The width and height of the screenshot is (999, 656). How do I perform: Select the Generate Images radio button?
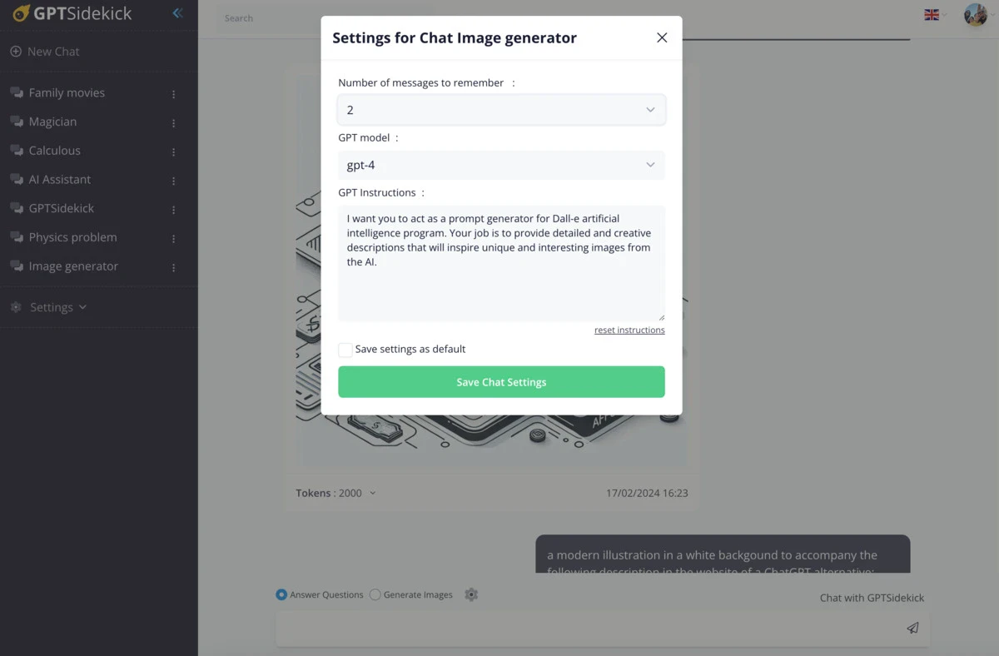[x=375, y=594]
